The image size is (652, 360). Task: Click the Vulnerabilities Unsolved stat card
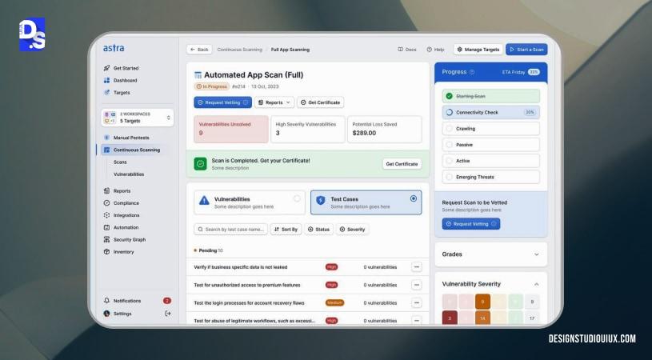point(231,130)
